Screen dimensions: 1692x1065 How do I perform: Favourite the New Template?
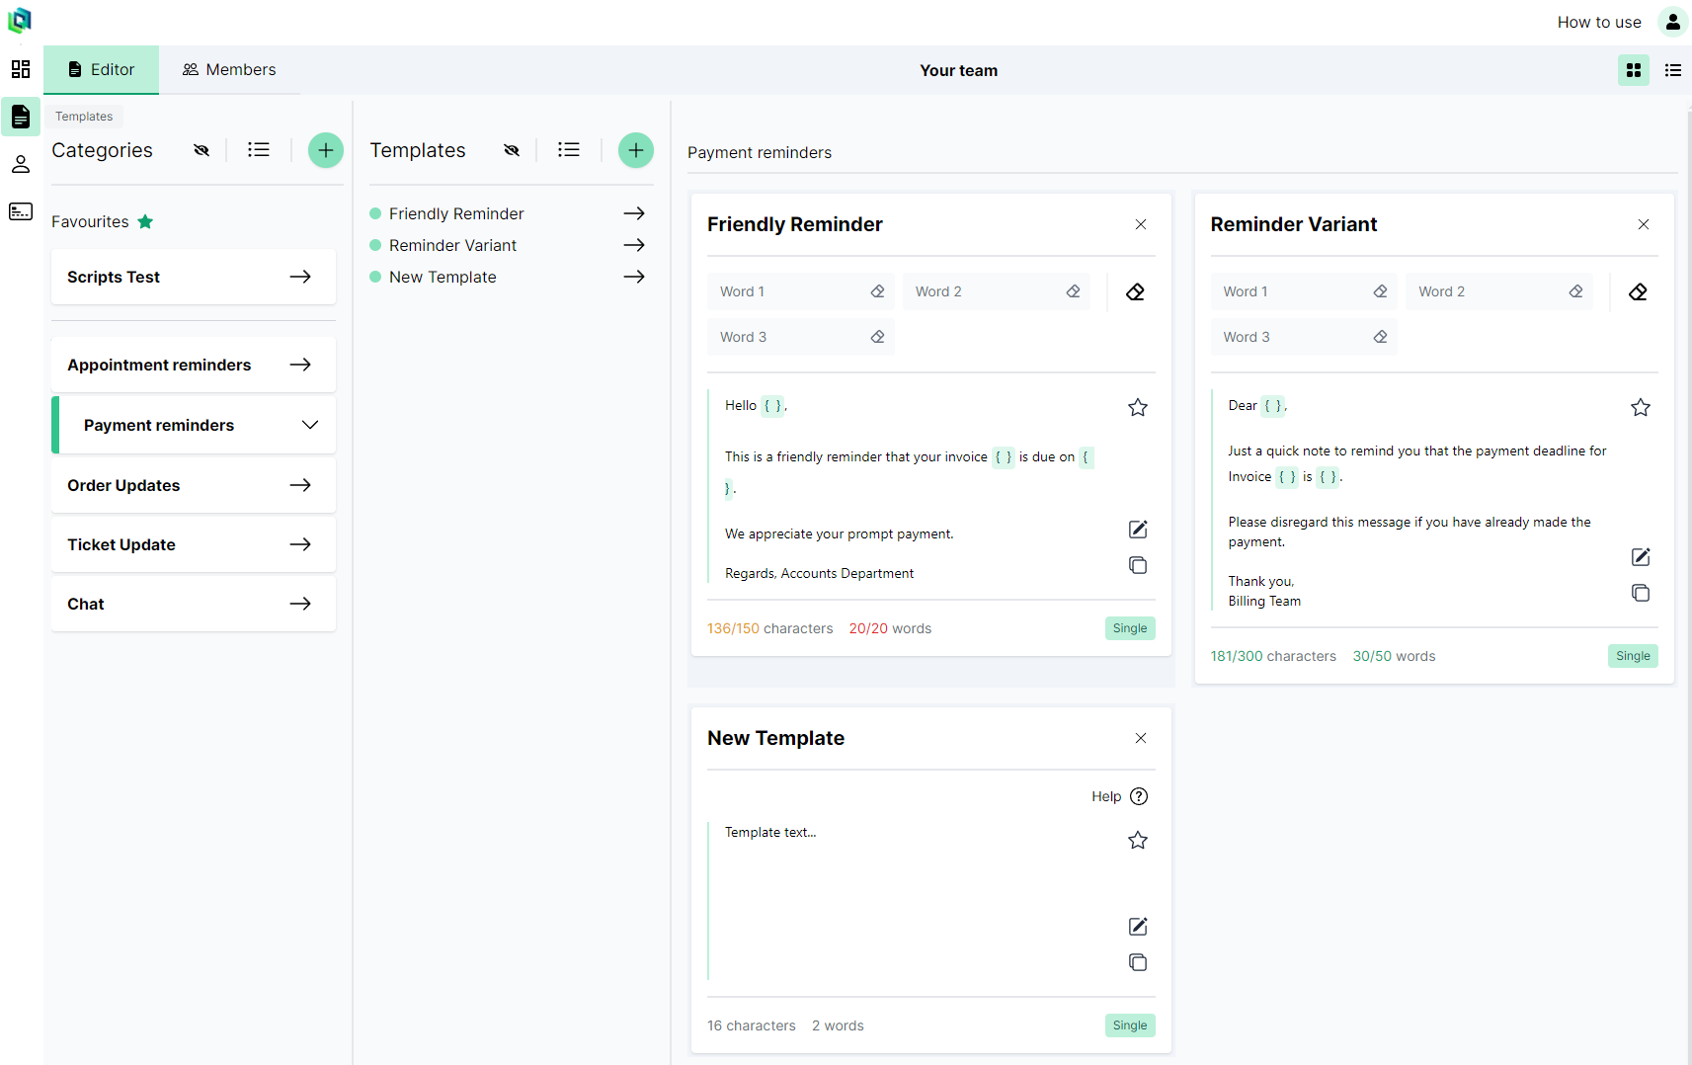point(1138,840)
